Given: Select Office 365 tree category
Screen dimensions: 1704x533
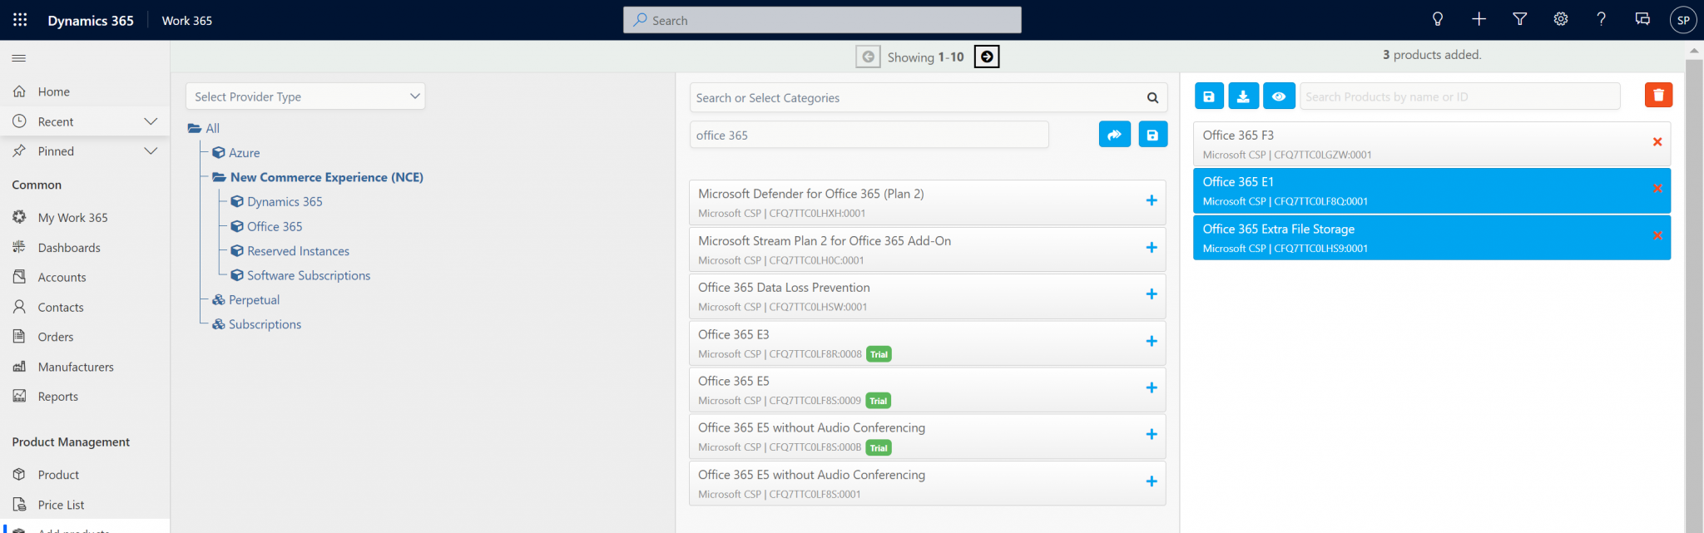Looking at the screenshot, I should [267, 227].
